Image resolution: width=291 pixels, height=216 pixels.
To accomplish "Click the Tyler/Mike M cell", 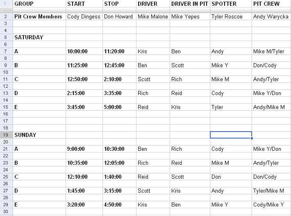I will 271,191.
